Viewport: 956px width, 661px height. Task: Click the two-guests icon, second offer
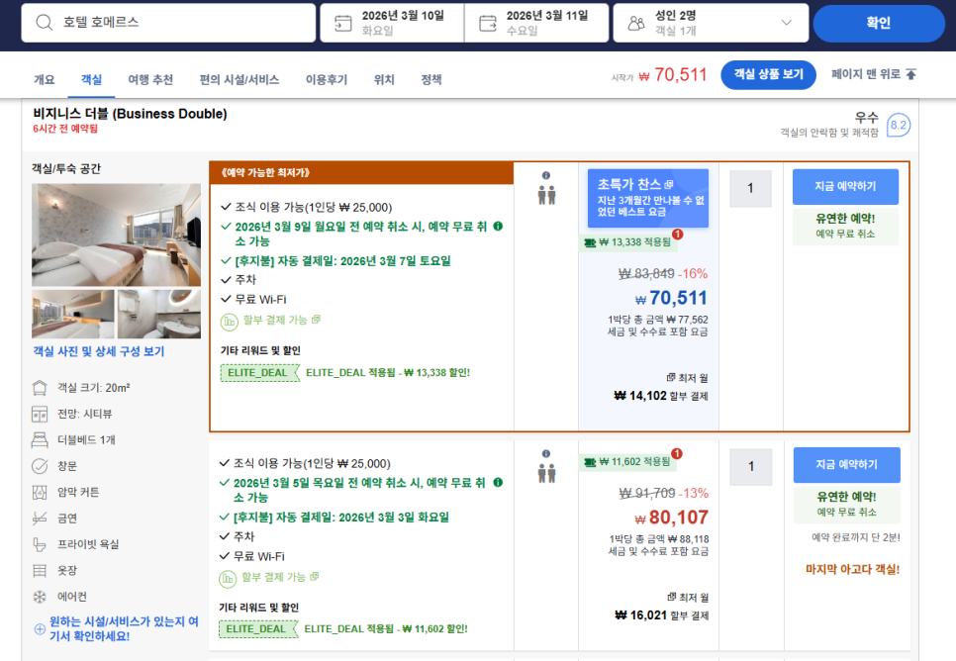click(547, 473)
